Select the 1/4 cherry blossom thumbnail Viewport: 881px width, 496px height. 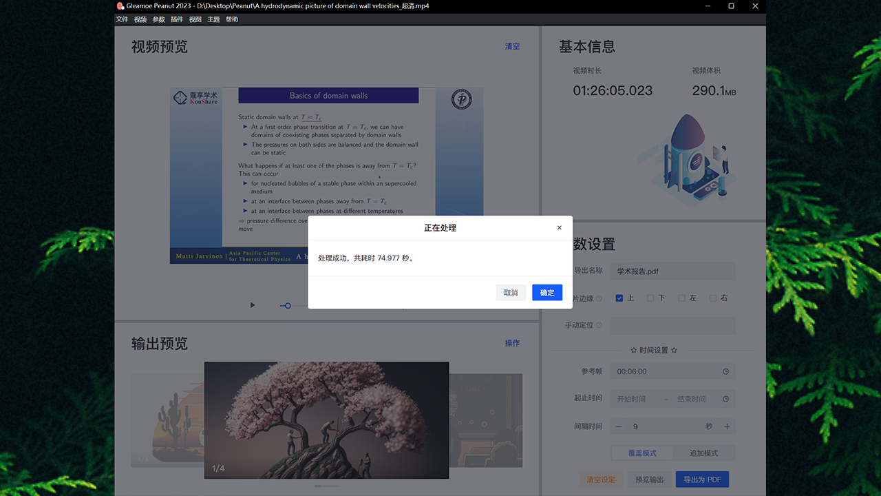pyautogui.click(x=326, y=421)
